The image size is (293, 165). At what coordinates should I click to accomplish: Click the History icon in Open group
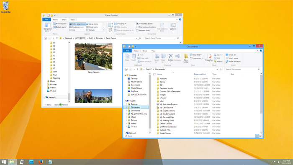pos(218,62)
